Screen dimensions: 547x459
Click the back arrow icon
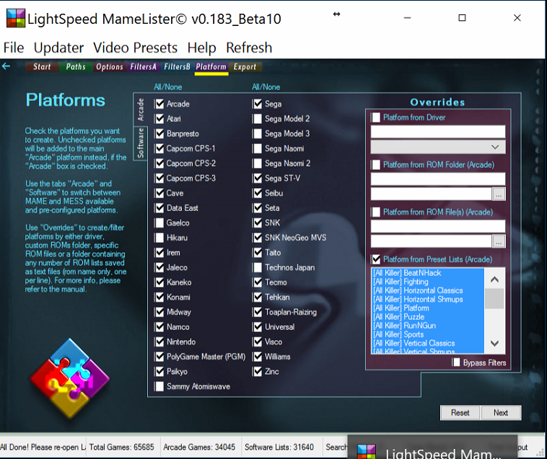pyautogui.click(x=6, y=66)
